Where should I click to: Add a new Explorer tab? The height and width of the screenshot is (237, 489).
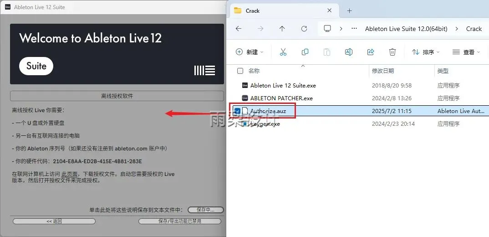[x=349, y=10]
